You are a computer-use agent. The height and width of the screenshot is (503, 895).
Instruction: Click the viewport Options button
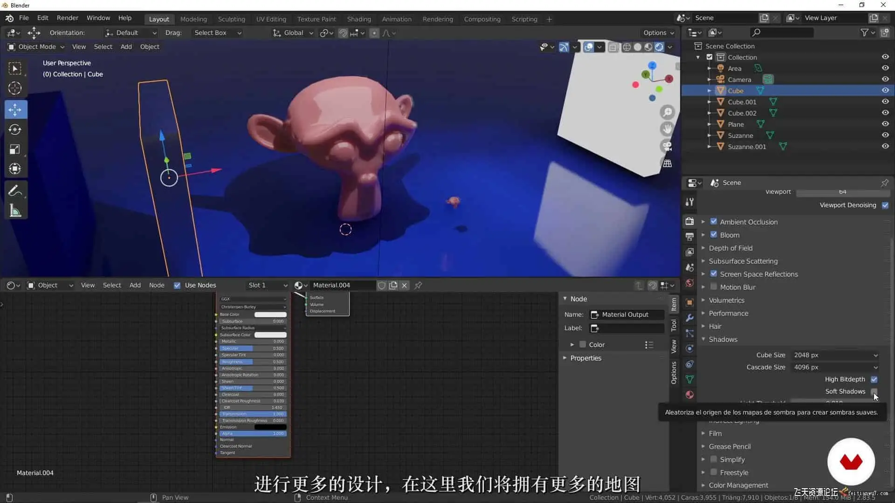(658, 33)
